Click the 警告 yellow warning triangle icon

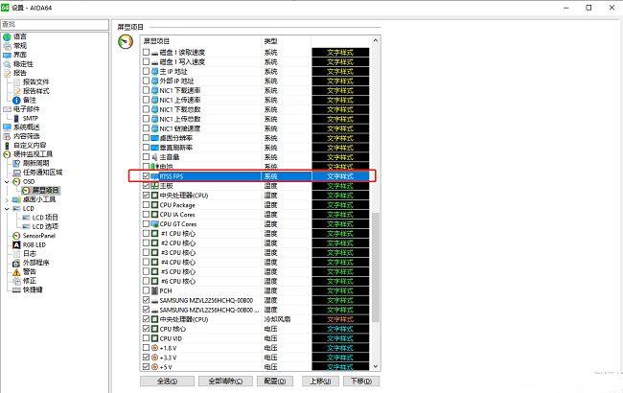pos(16,272)
